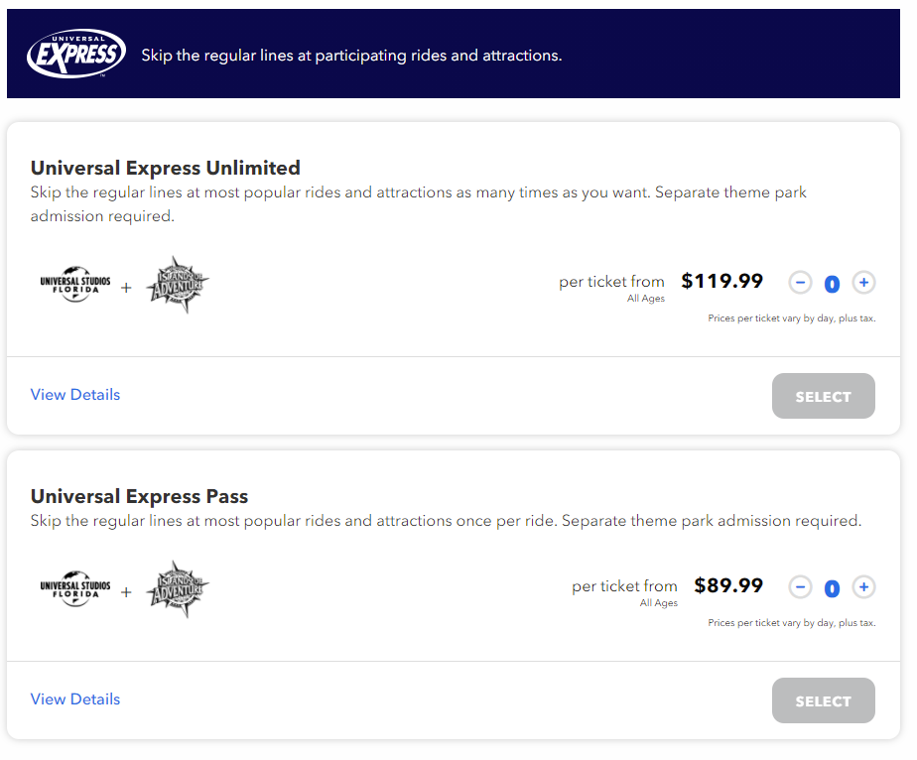The height and width of the screenshot is (760, 917).
Task: Click Universal Studios Florida logo under Express Unlimited
Action: tap(75, 286)
